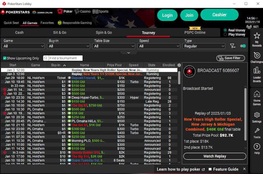Open the Settings gear in sidebar

(257, 115)
